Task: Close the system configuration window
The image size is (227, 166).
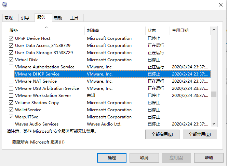Action: tap(221, 5)
